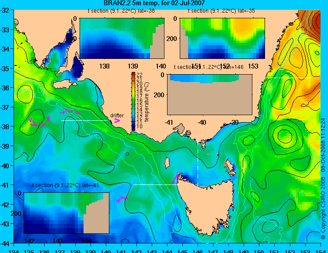The image size is (328, 253).
Task: Click the main map latitude axis label -44
Action: point(5,243)
